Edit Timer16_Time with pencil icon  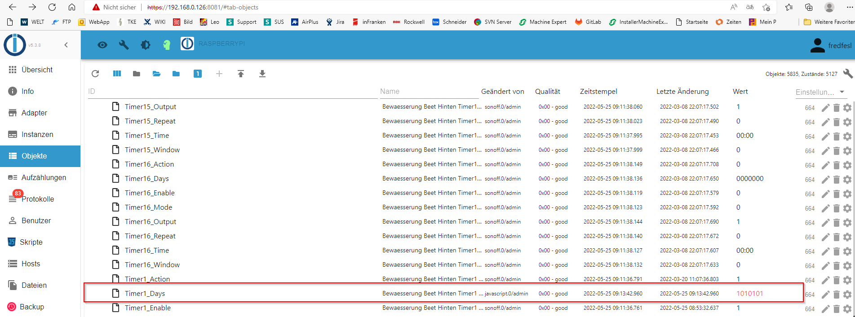coord(825,251)
